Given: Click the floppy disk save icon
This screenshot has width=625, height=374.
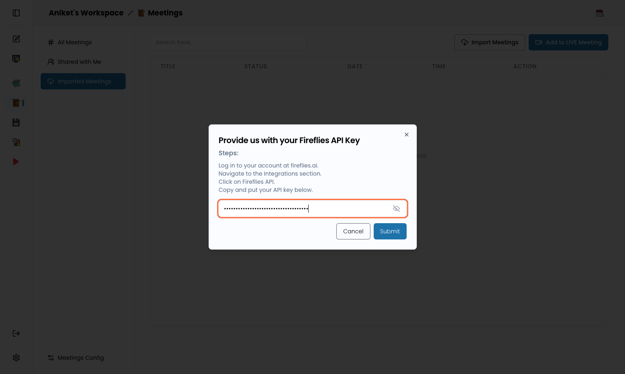Looking at the screenshot, I should (x=16, y=122).
